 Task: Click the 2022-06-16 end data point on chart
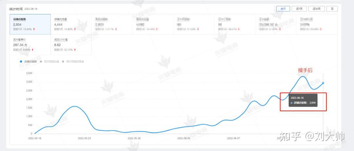[323, 83]
